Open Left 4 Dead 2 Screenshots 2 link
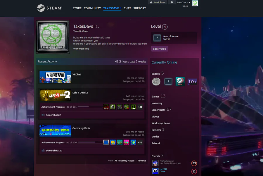 click(x=53, y=115)
